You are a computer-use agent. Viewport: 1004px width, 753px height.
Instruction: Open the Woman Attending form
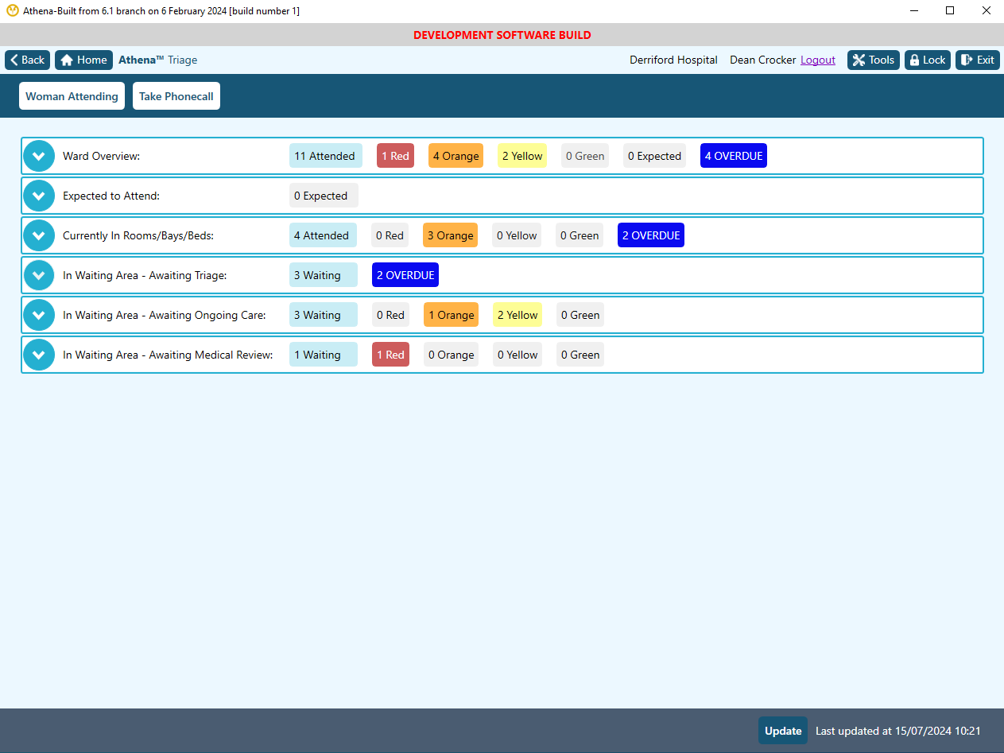click(x=72, y=96)
